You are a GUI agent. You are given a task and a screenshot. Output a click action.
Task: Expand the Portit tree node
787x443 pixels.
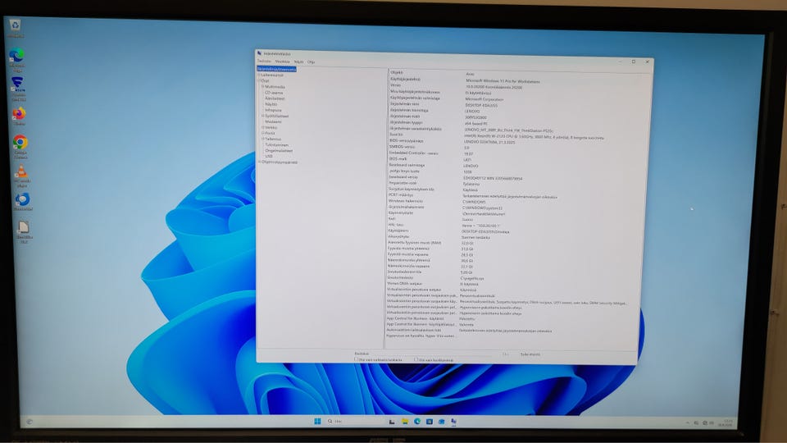coord(262,133)
